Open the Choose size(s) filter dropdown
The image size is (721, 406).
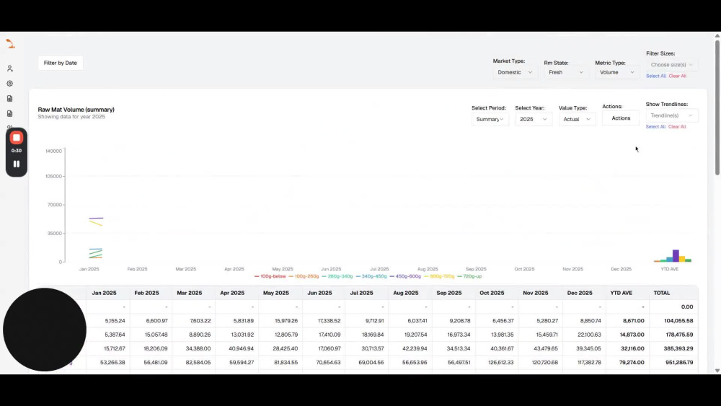(x=672, y=65)
